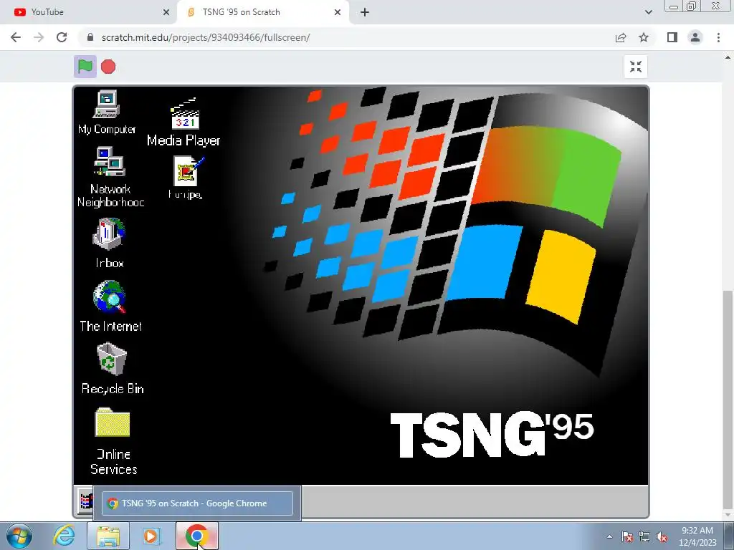The width and height of the screenshot is (734, 550).
Task: Exit fullscreen mode with the shrink icon
Action: (636, 67)
